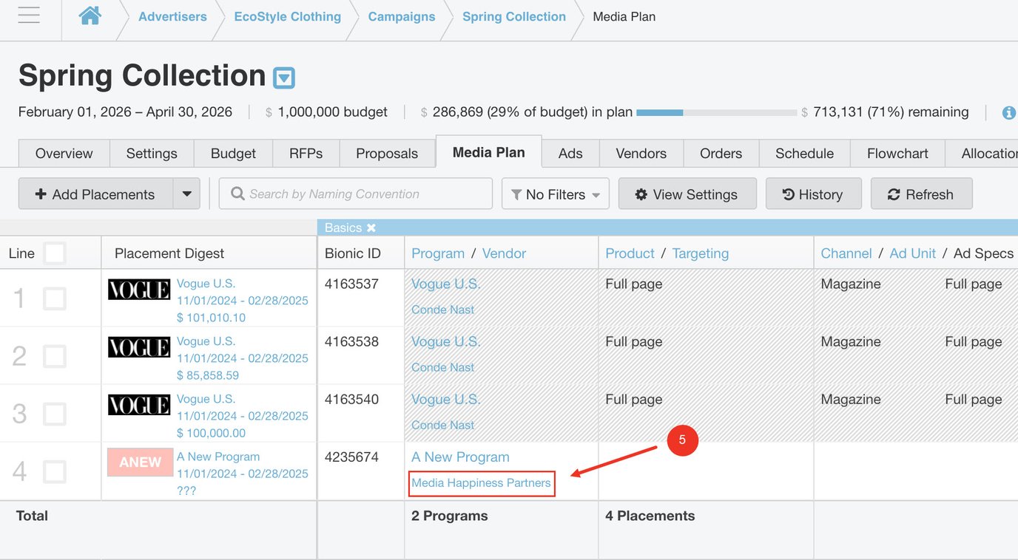Expand the Spring Collection title dropdown

coord(284,78)
